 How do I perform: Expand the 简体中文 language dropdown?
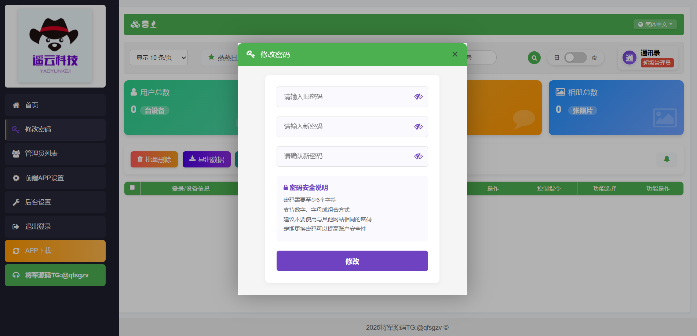[655, 25]
